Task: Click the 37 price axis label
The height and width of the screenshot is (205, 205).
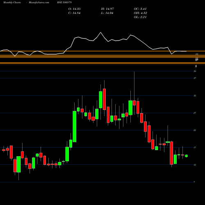Action: tap(195, 78)
